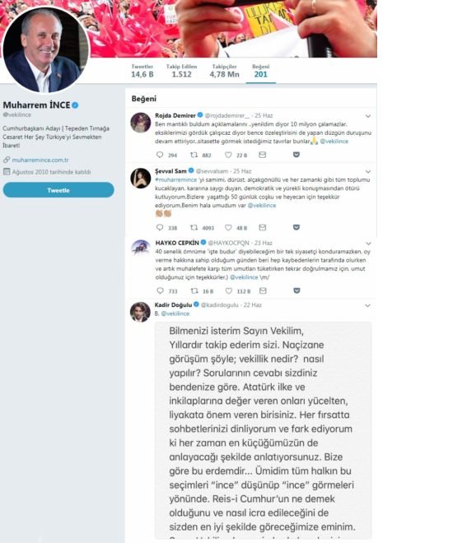Switch to the Tweetler tab
453x543 pixels.
click(x=142, y=71)
